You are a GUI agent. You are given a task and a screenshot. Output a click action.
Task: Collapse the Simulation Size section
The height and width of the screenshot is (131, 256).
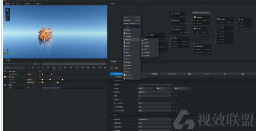112,80
